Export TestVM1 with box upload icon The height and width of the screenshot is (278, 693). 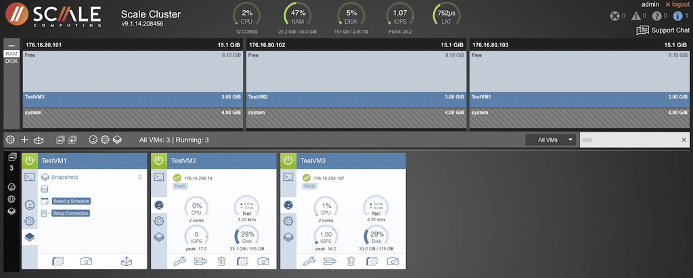[127, 261]
